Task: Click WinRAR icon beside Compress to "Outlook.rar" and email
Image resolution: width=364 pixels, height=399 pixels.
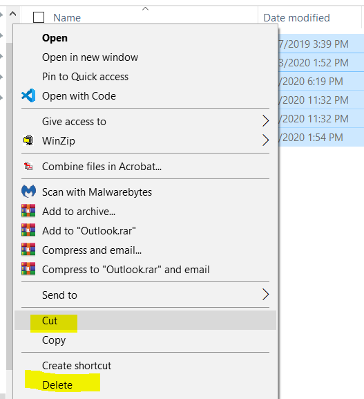Action: [28, 269]
